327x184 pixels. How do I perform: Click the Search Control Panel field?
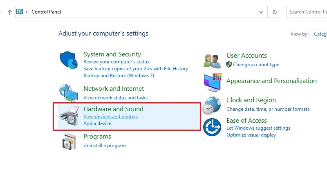(x=307, y=12)
